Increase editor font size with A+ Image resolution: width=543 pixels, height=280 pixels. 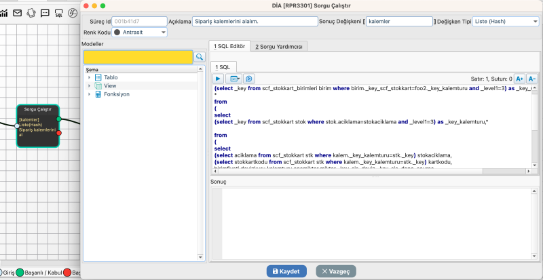click(519, 79)
